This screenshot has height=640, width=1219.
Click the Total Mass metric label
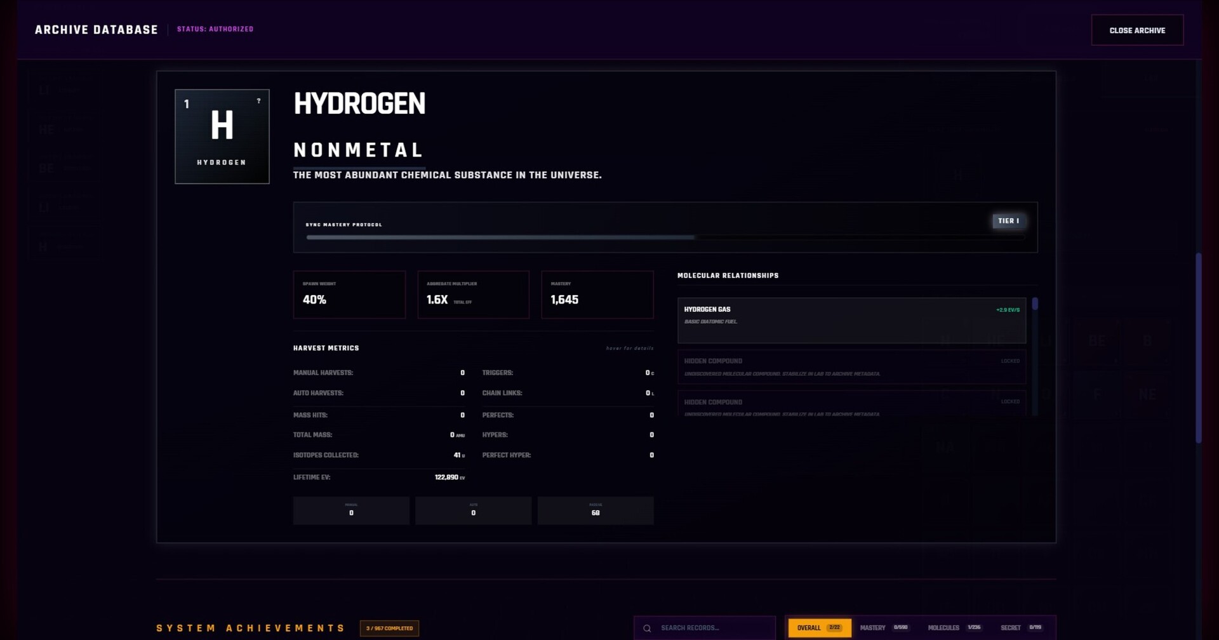coord(312,435)
